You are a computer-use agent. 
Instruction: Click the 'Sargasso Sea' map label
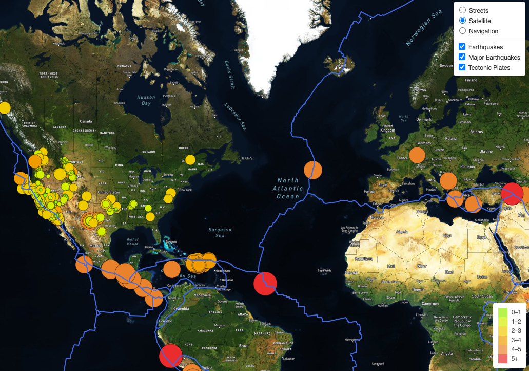coord(220,232)
